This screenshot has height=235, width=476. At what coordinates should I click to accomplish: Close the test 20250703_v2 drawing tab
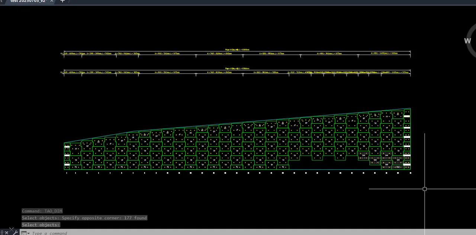click(52, 1)
